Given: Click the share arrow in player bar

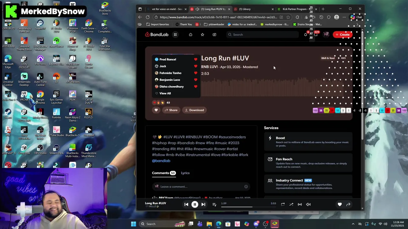Looking at the screenshot, I should 348,205.
